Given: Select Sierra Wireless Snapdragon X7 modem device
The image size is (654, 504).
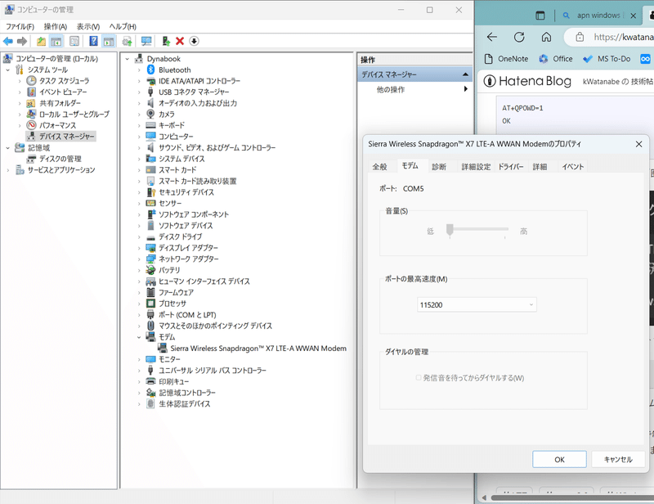Looking at the screenshot, I should (x=258, y=349).
